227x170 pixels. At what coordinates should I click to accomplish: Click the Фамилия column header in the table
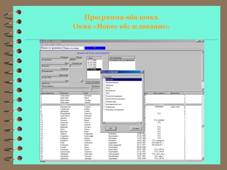pyautogui.click(x=72, y=93)
